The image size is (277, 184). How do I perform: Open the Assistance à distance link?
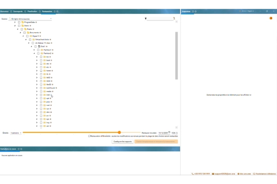point(264,174)
